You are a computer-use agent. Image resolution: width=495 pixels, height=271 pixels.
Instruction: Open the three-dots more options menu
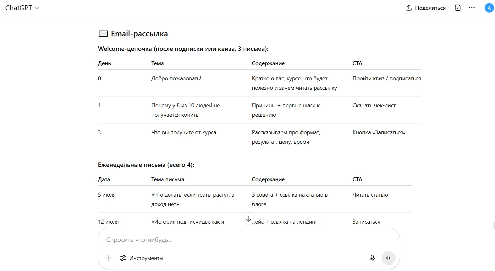472,8
